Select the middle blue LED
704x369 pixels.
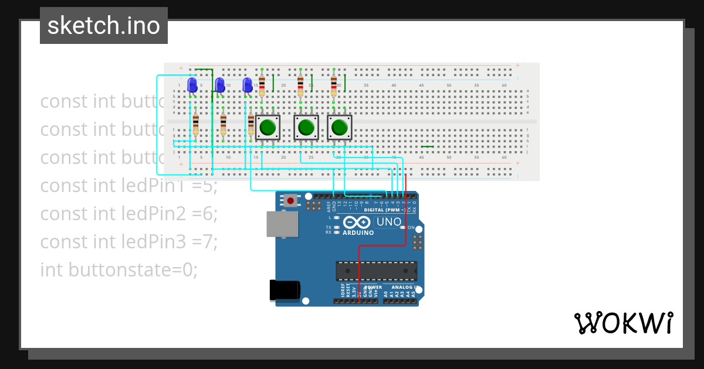click(220, 86)
